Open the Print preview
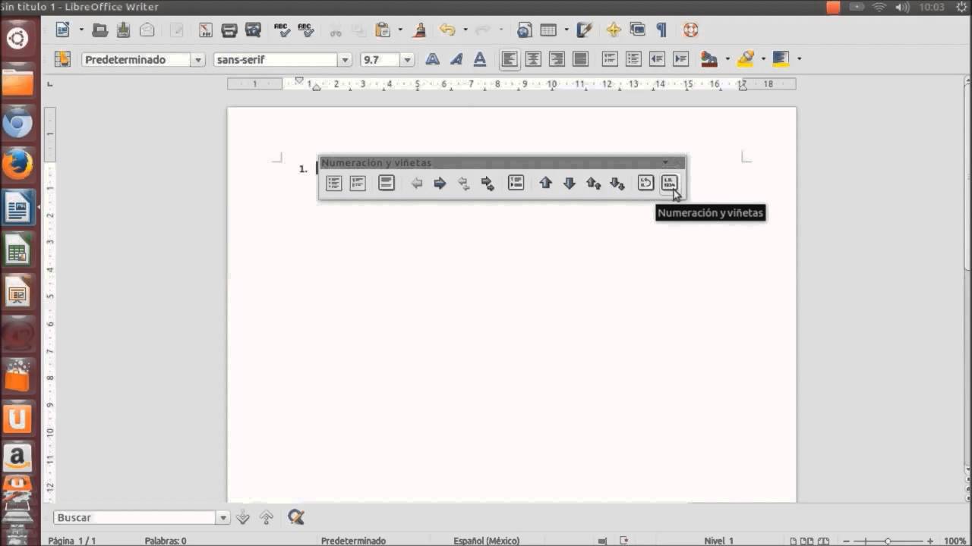This screenshot has width=972, height=546. [254, 30]
